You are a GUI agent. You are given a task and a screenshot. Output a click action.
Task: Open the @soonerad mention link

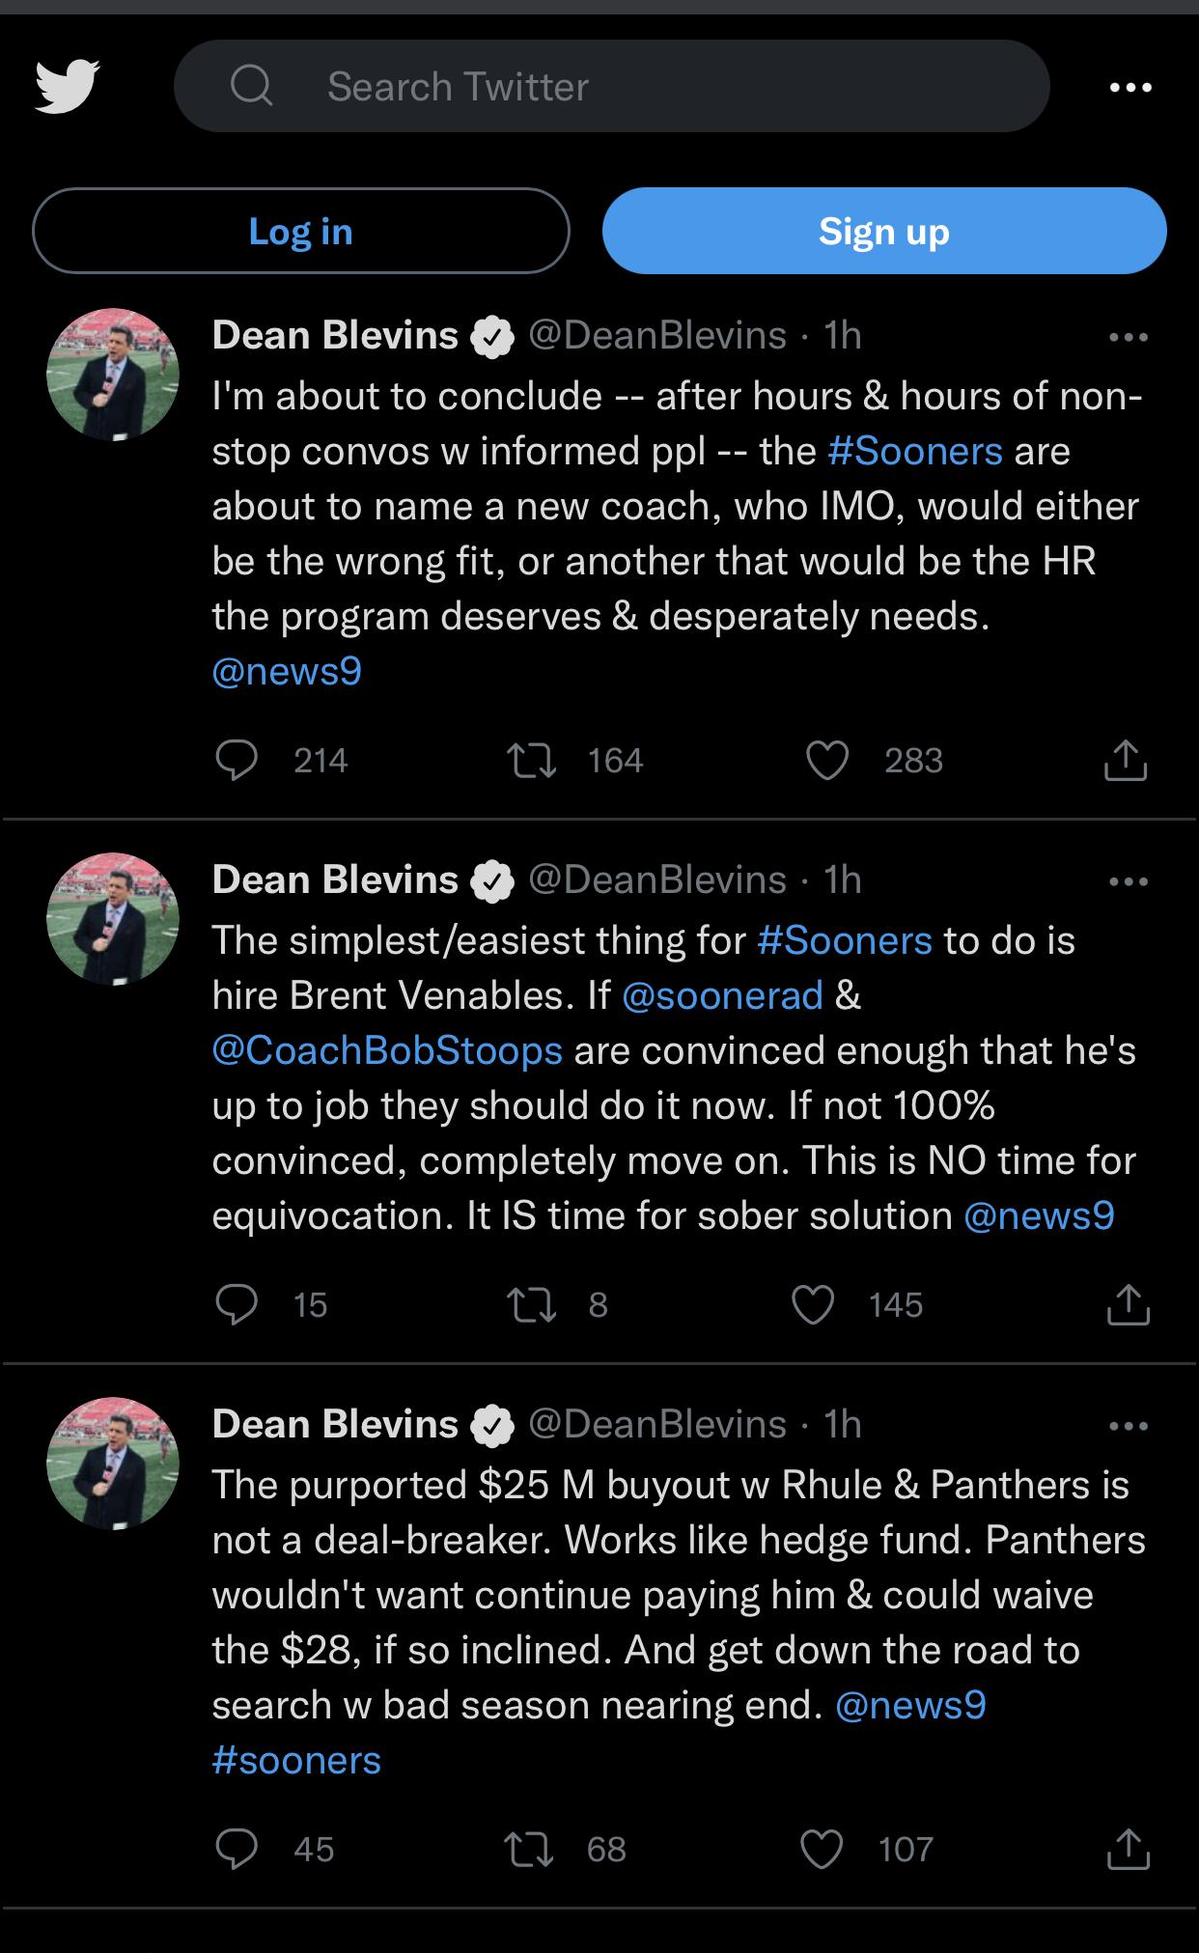point(723,994)
